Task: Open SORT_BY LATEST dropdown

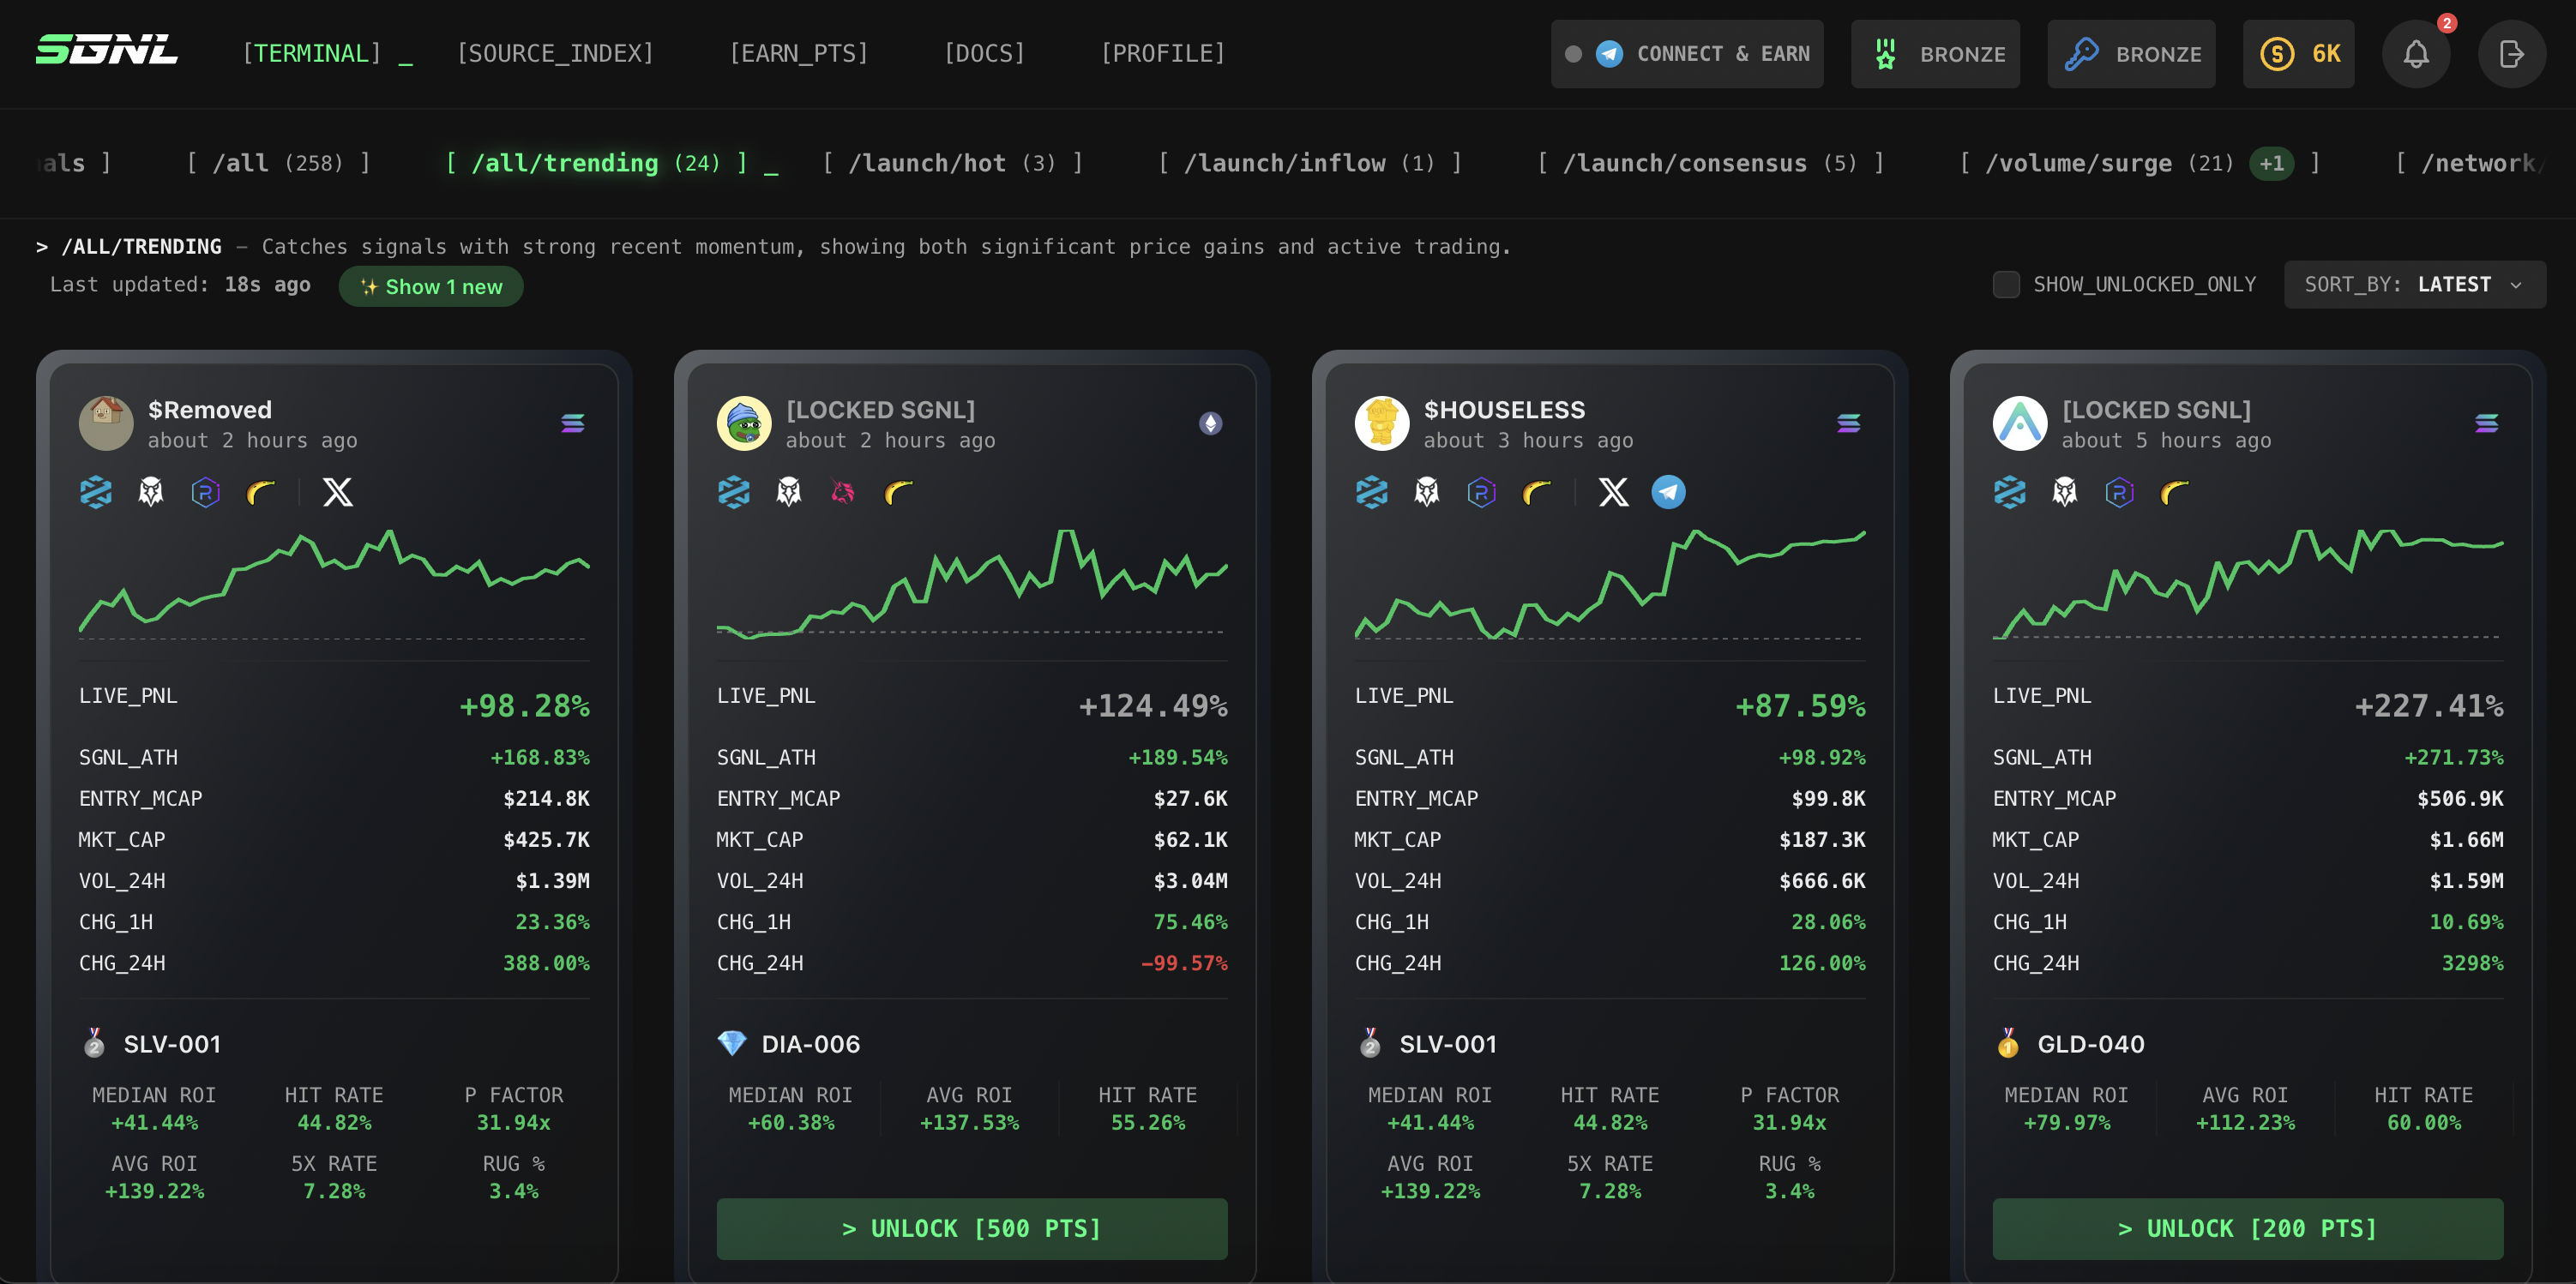Action: click(x=2413, y=285)
